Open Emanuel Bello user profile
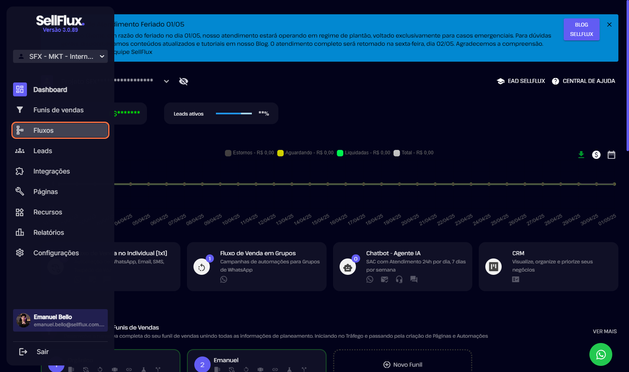Screen dimensions: 629x372 tap(60, 320)
